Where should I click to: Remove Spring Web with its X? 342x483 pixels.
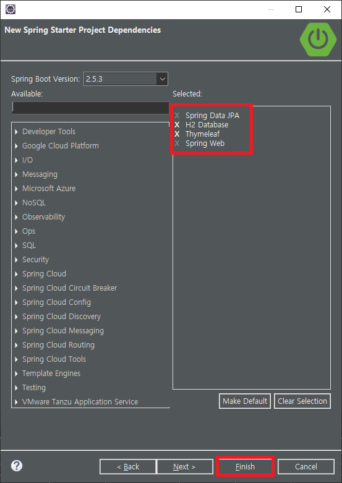click(177, 143)
